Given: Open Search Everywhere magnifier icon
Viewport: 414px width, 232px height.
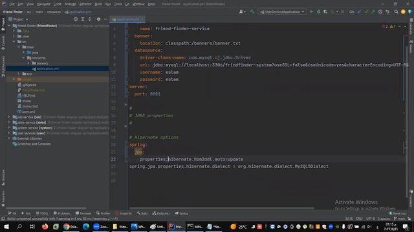Looking at the screenshot, I should pyautogui.click(x=396, y=12).
